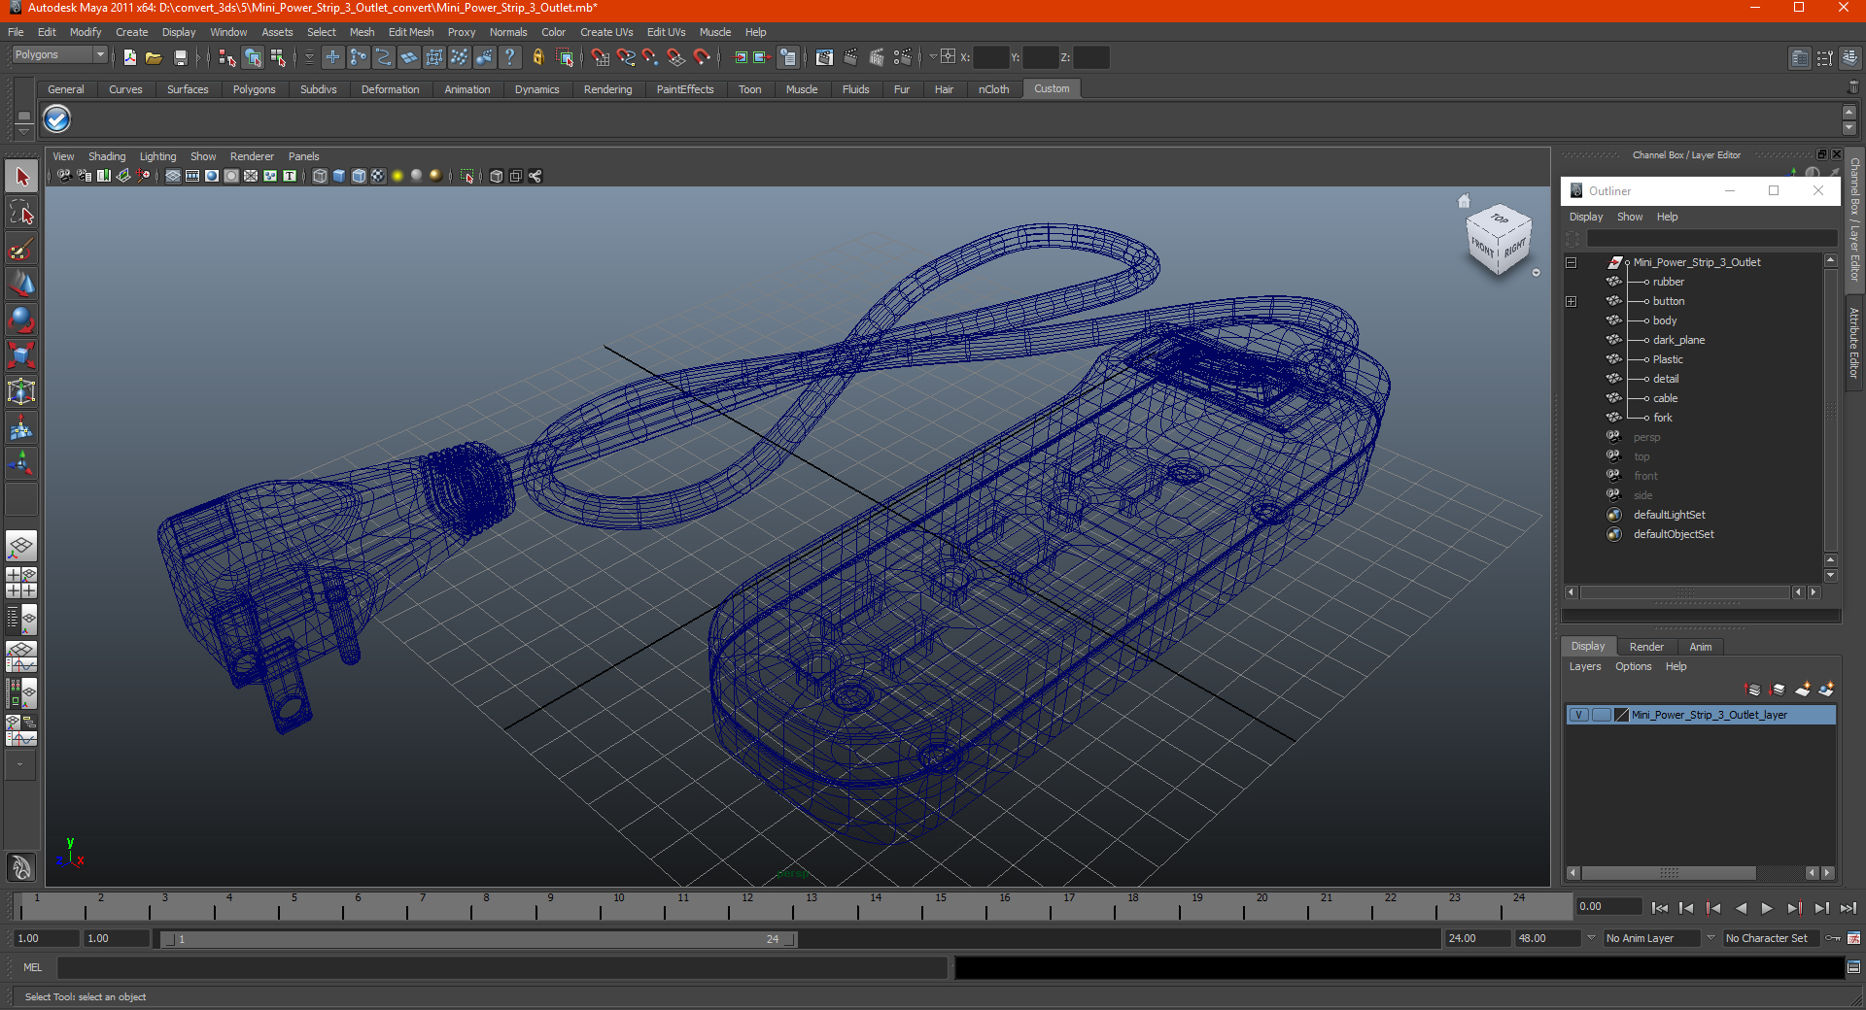Create a new scene from status line
This screenshot has height=1010, width=1866.
pos(130,58)
